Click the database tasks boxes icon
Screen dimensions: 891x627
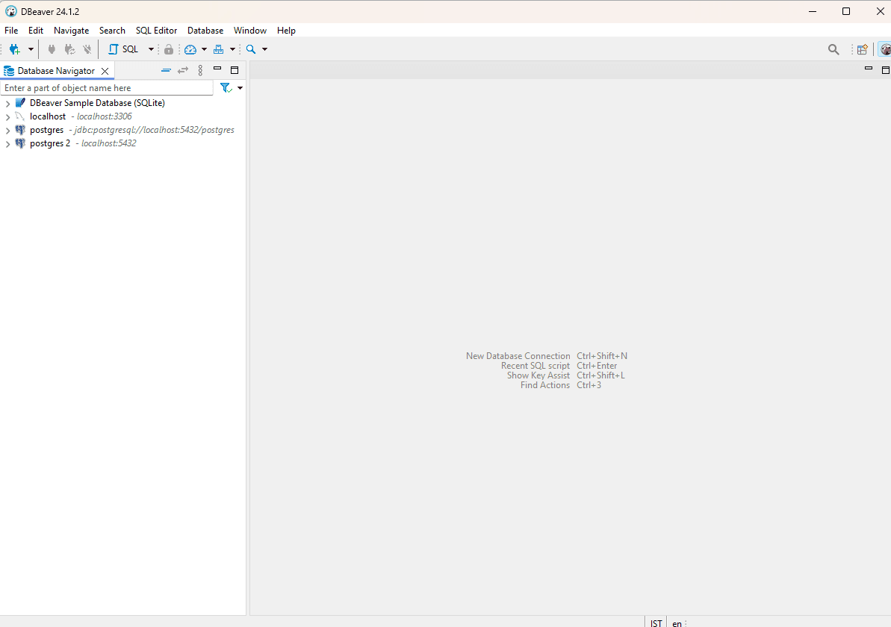coord(218,49)
